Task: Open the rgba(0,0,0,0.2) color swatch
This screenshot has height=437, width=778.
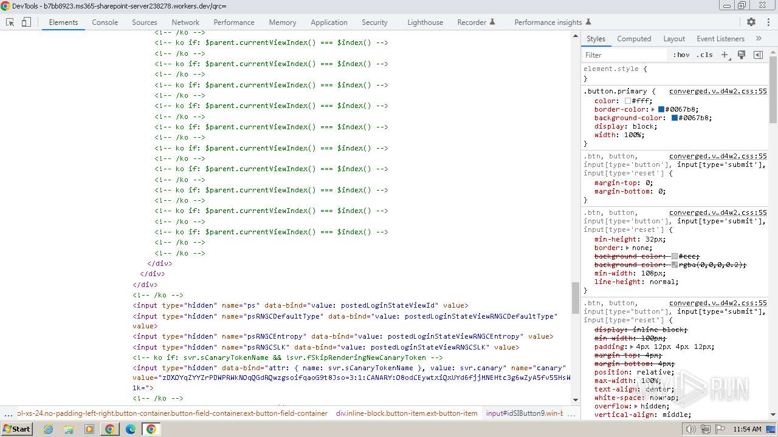Action: pyautogui.click(x=675, y=265)
